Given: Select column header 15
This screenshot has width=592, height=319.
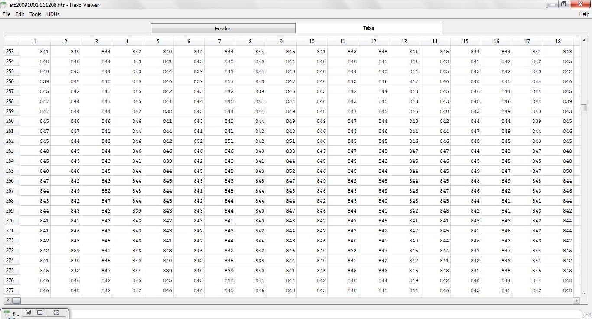Looking at the screenshot, I should click(x=466, y=42).
